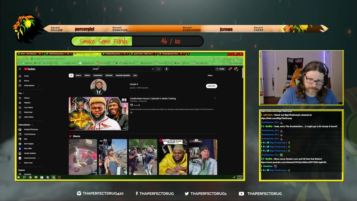Open File Explorer from the taskbar
This screenshot has height=201, width=357.
(x=36, y=177)
